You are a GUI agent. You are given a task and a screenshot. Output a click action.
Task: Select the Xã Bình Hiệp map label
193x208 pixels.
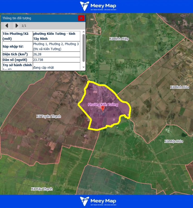coord(119,39)
